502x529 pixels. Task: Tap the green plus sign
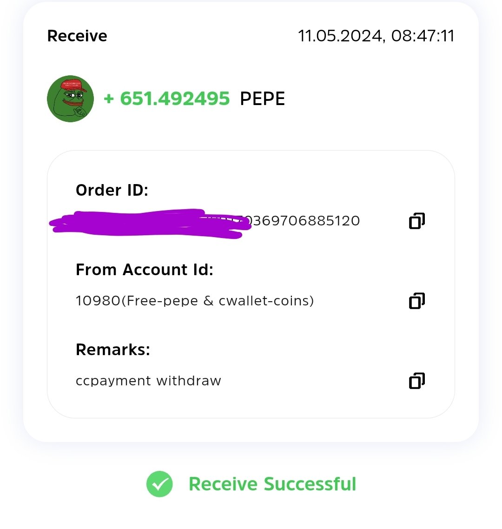pyautogui.click(x=109, y=99)
